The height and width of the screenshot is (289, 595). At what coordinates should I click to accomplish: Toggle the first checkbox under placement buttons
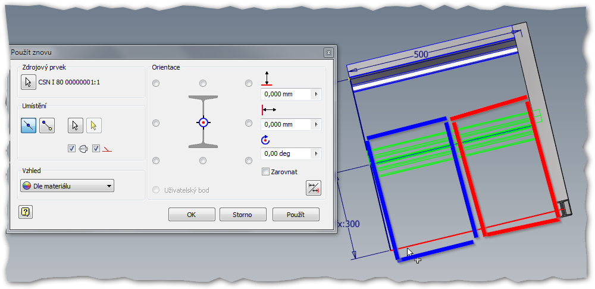[71, 148]
